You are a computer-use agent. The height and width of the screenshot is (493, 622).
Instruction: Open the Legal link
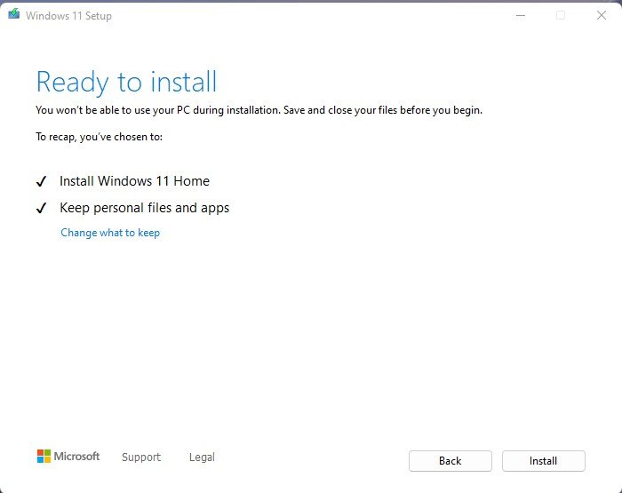tap(202, 457)
